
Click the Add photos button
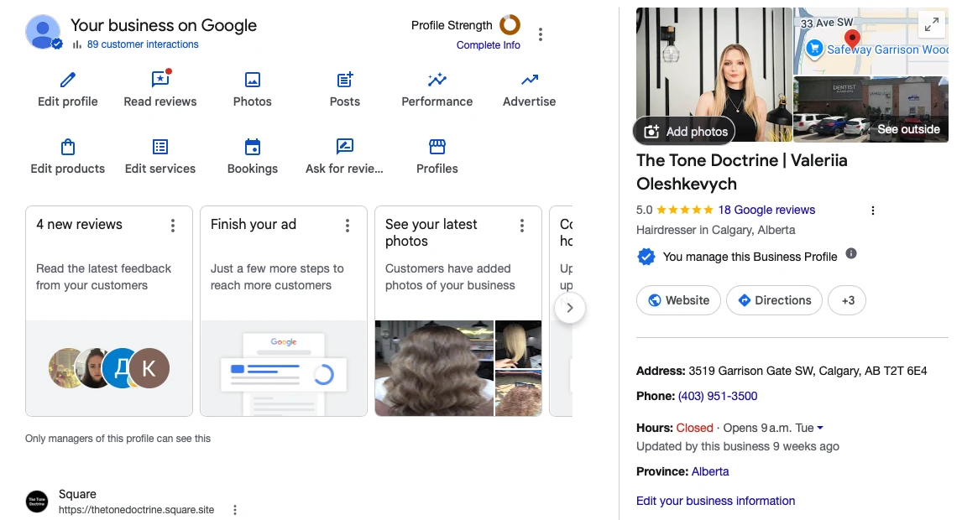click(x=685, y=131)
